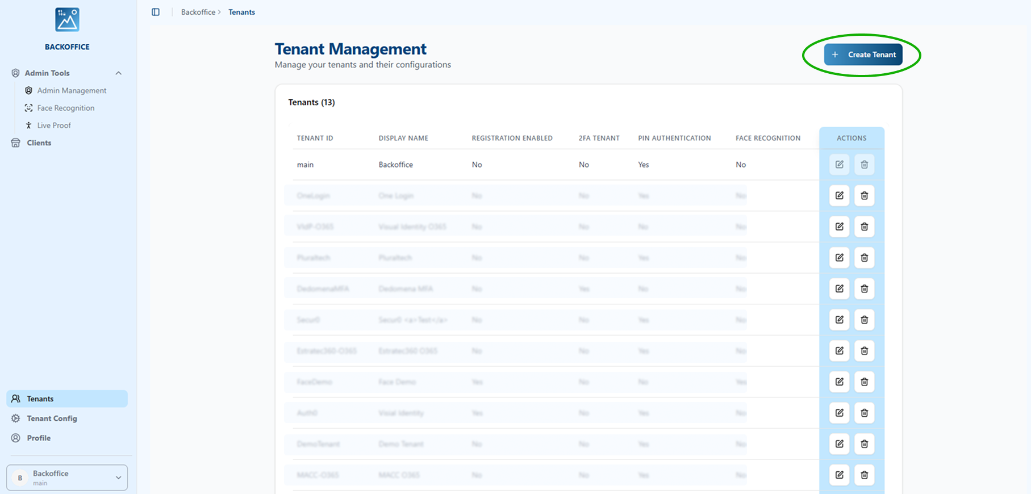Edit the main tenant row
The width and height of the screenshot is (1031, 494).
(839, 165)
